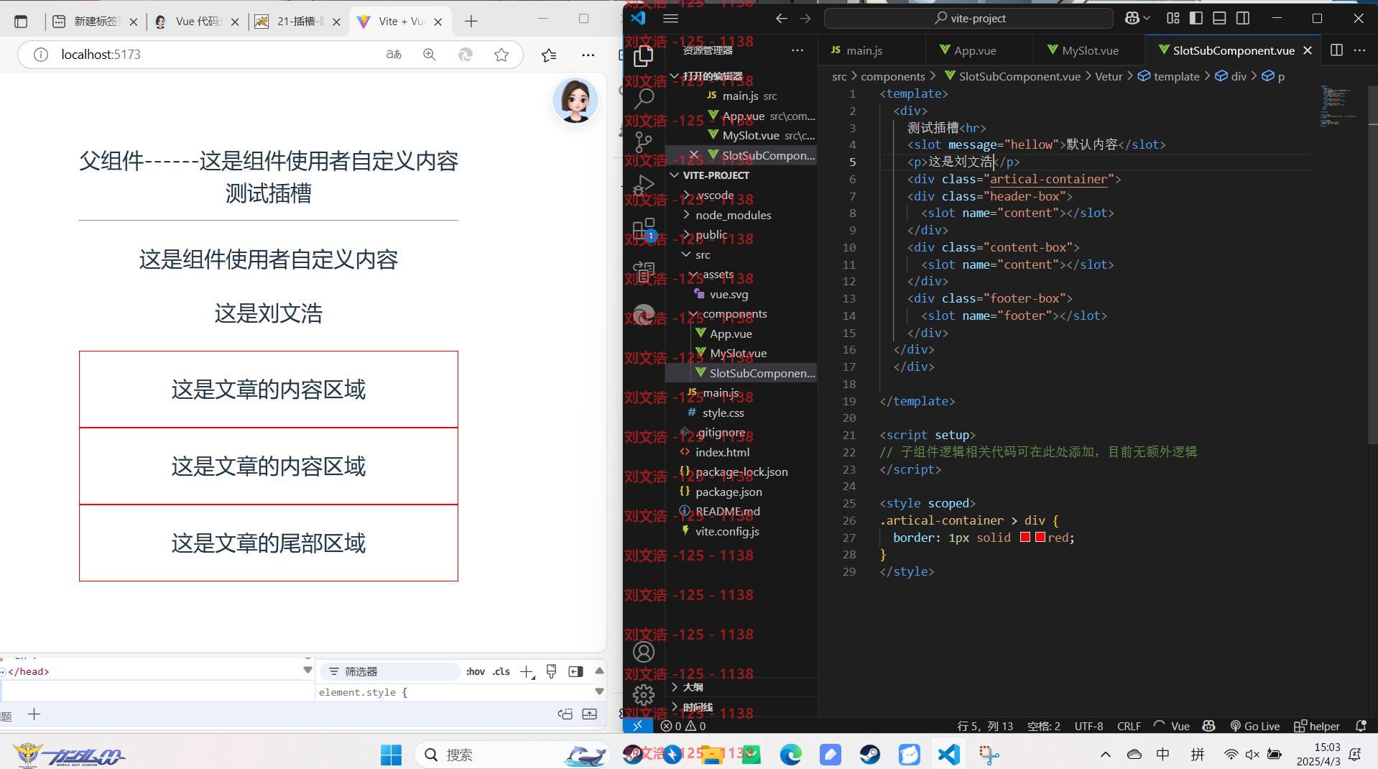
Task: Open editor more actions menu
Action: click(x=1359, y=50)
